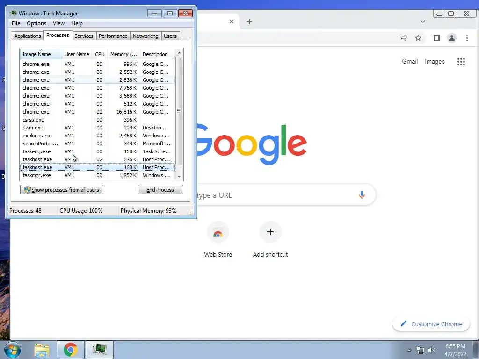Select the explorer.exe process row
479x359 pixels.
97,136
